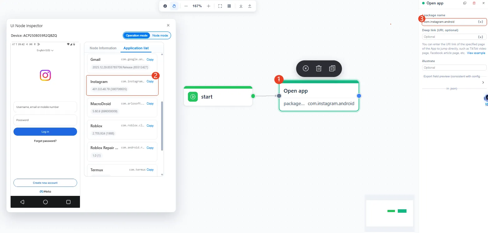Viewport: 488px width, 233px height.
Task: Click the fit-to-screen icon
Action: tap(220, 6)
